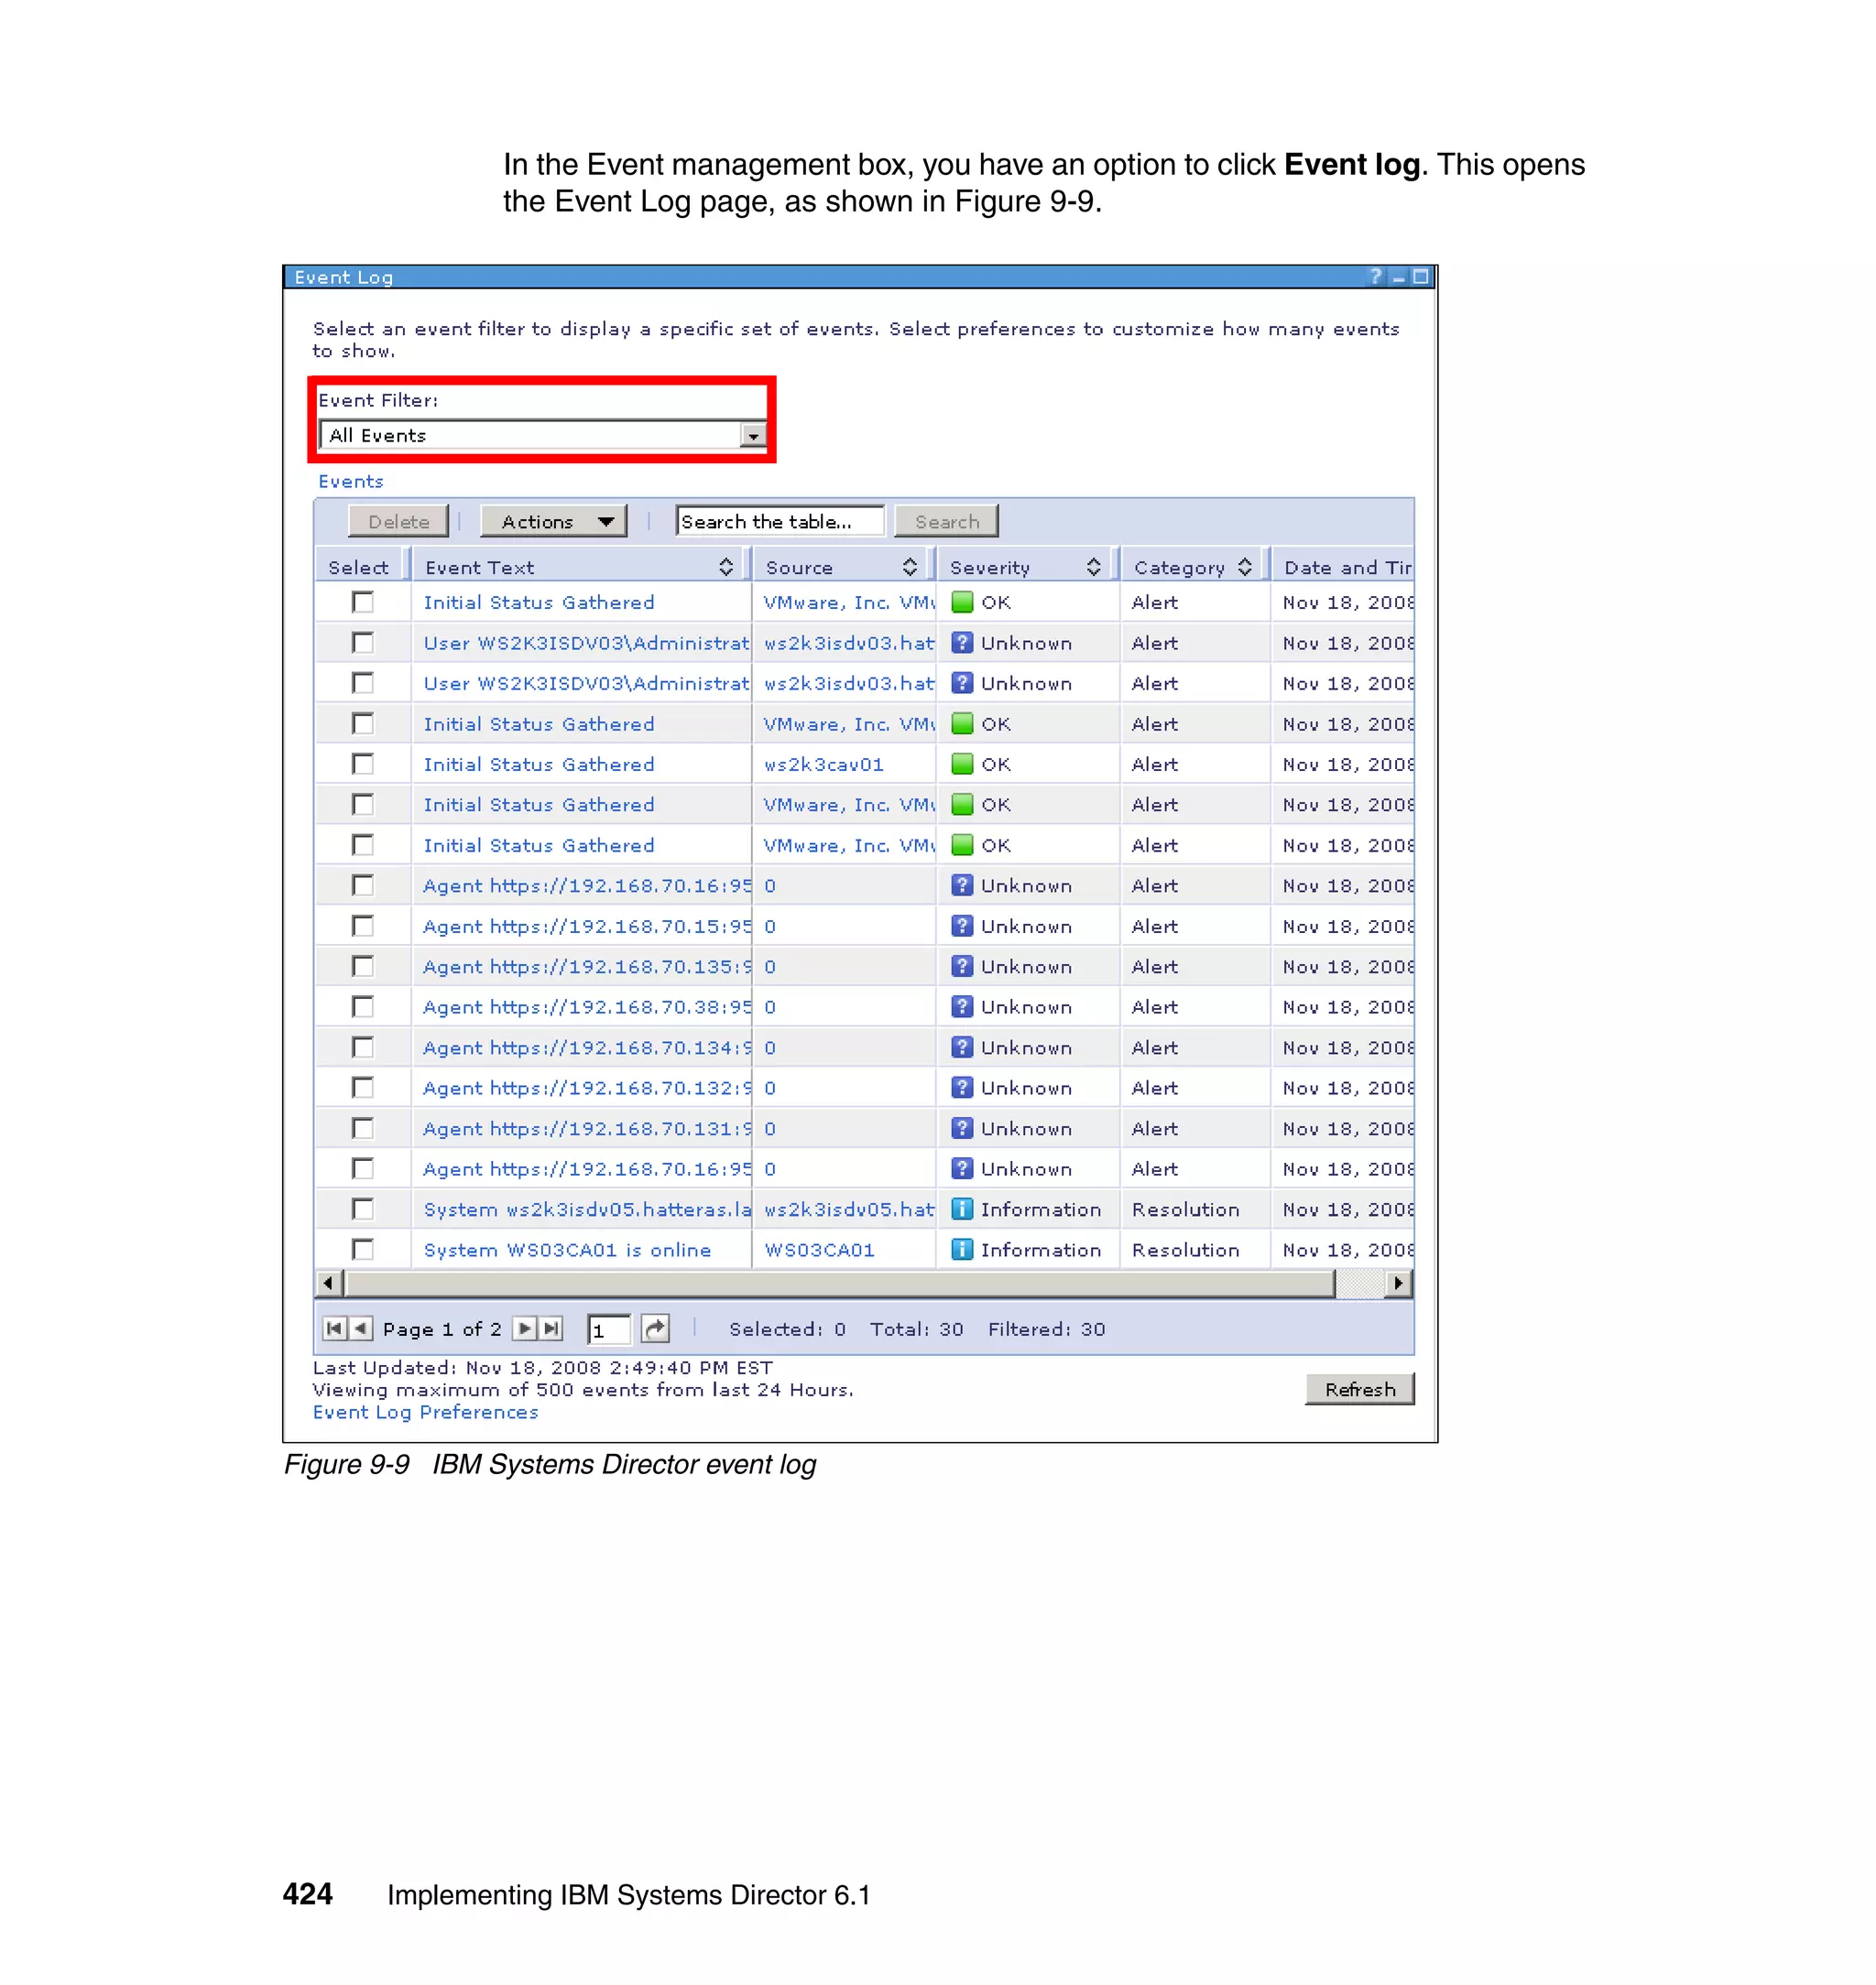Click Information icon in System WS03CA01 row
This screenshot has height=1985, width=1876.
962,1250
